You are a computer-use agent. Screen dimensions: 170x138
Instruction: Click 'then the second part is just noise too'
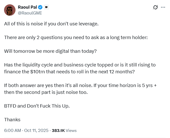46,92
